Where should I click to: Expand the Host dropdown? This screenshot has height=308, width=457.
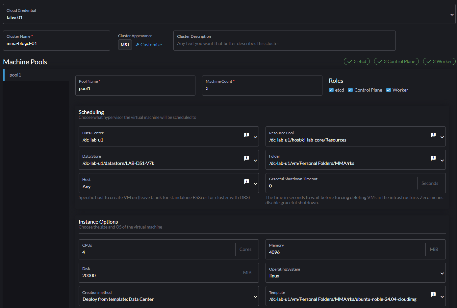pyautogui.click(x=255, y=184)
